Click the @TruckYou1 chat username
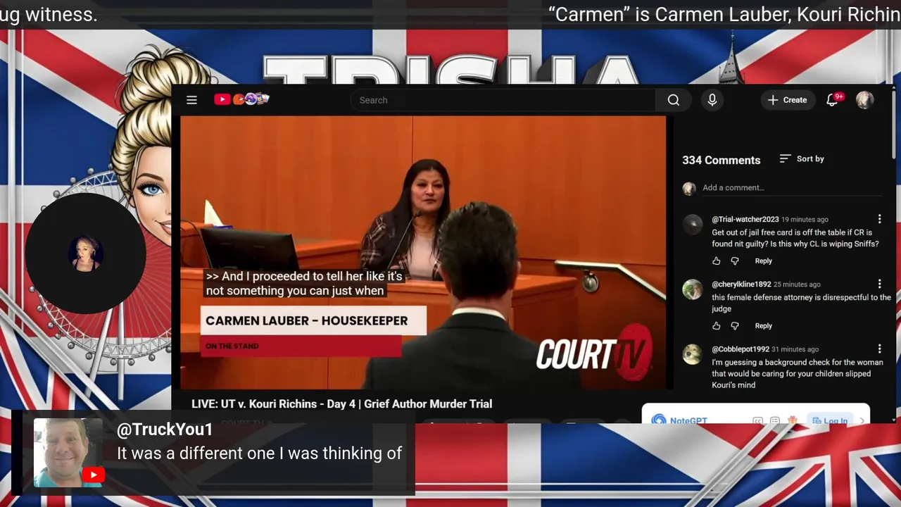Viewport: 901px width, 507px height. click(165, 430)
